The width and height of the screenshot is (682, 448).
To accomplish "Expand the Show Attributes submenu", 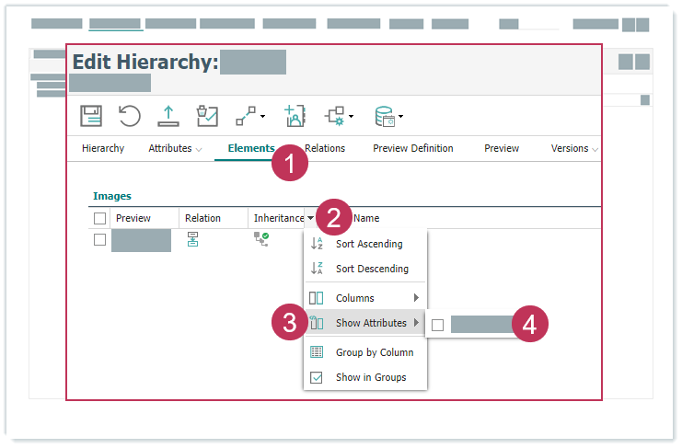I will pyautogui.click(x=371, y=323).
